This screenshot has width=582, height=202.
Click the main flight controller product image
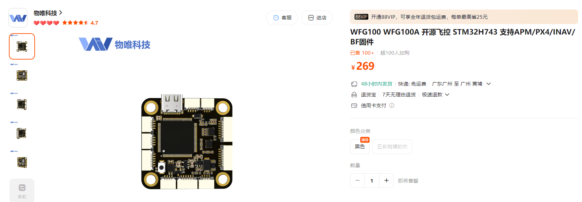[x=187, y=142]
